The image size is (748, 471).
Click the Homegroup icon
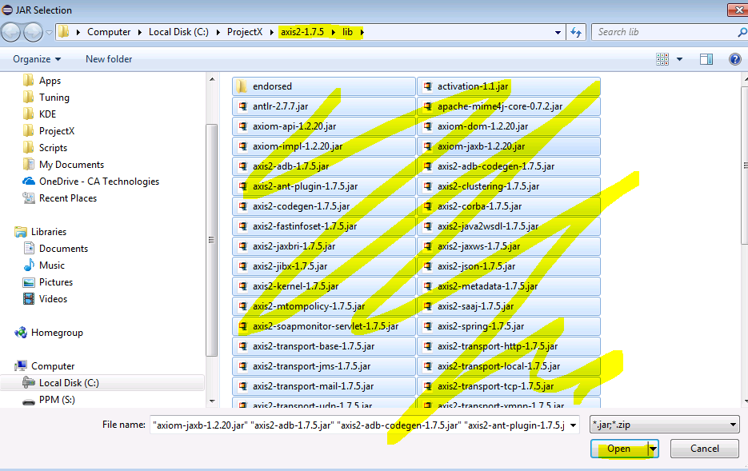click(21, 333)
